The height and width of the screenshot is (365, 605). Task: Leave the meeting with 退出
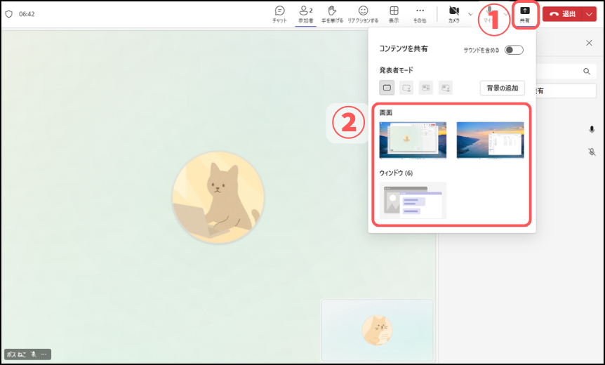[563, 14]
